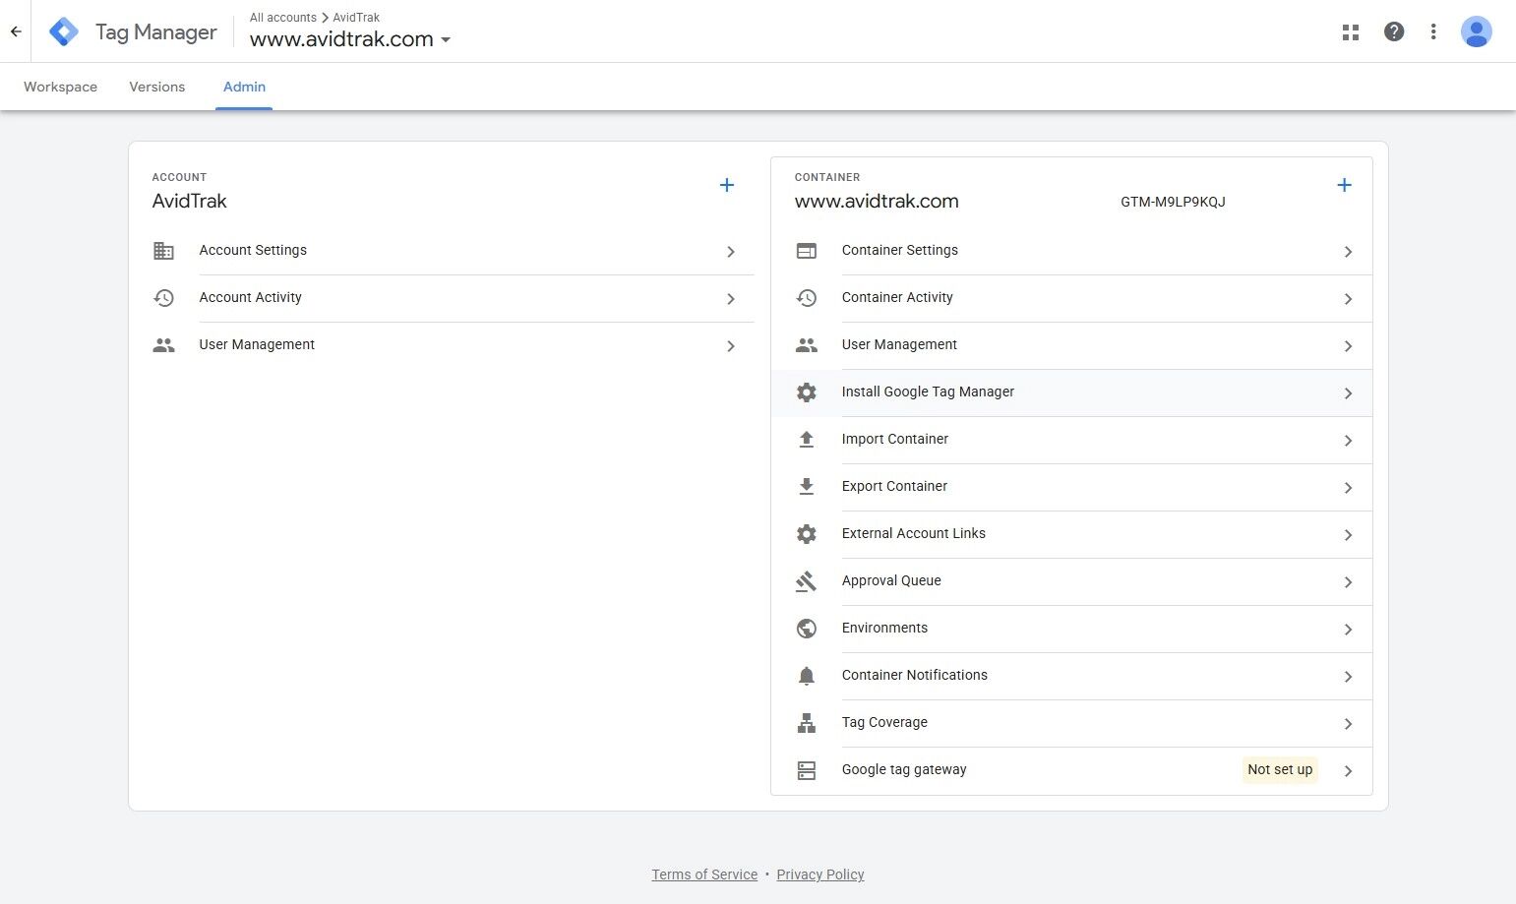
Task: Click the chevron on account User Management
Action: click(731, 346)
